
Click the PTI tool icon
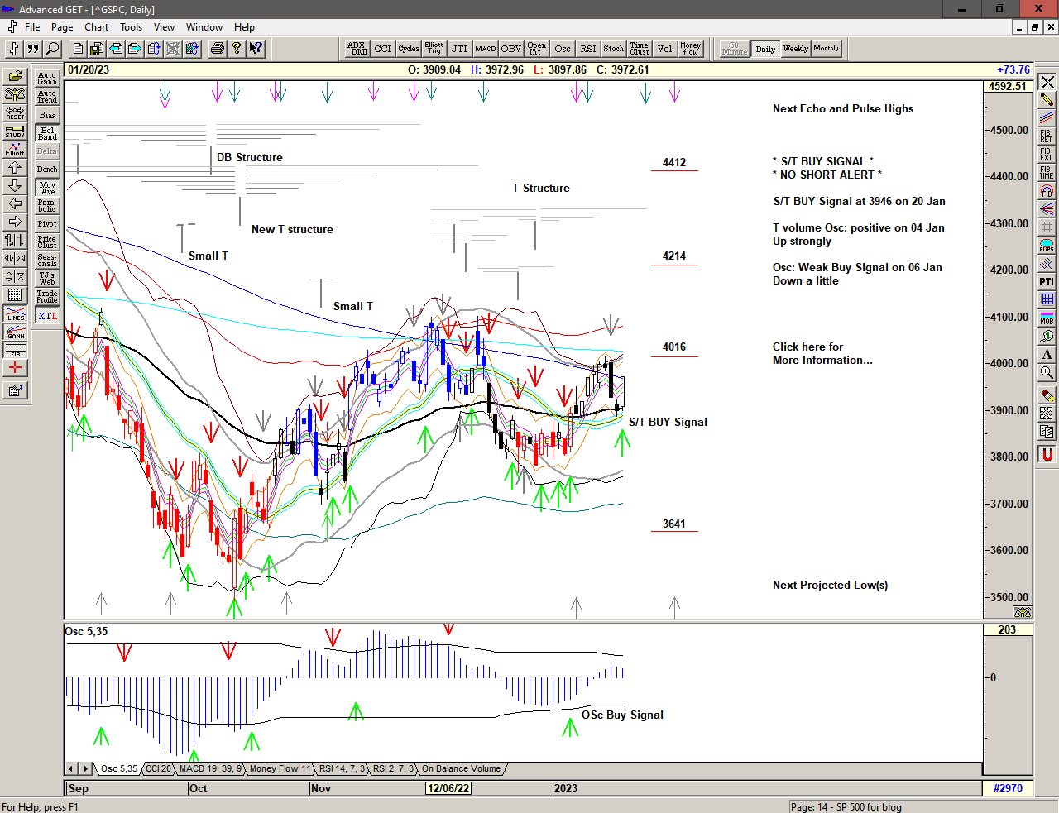(1047, 282)
